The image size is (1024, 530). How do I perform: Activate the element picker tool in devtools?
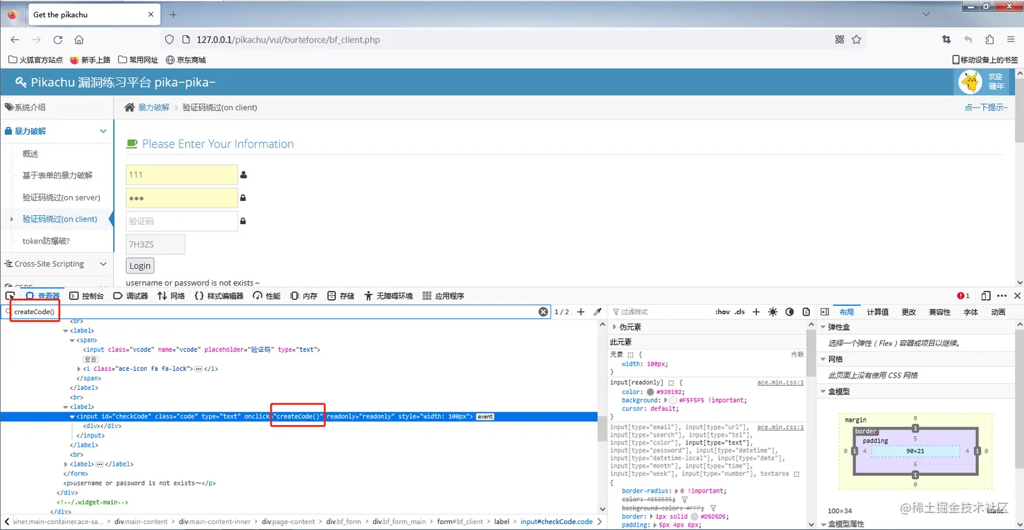(11, 296)
